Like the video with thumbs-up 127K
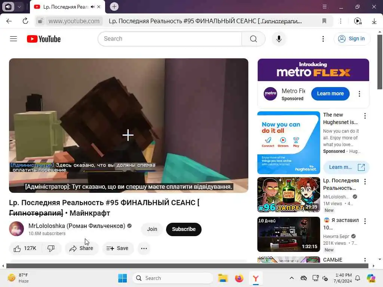The image size is (383, 287). 25,249
